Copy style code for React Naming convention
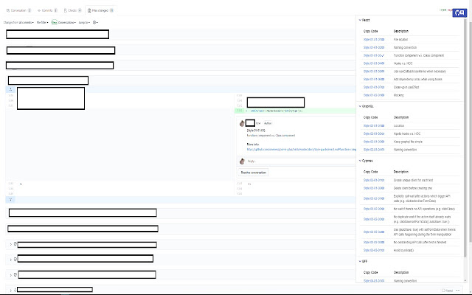Viewport: 472px width, 295px height. (374, 47)
